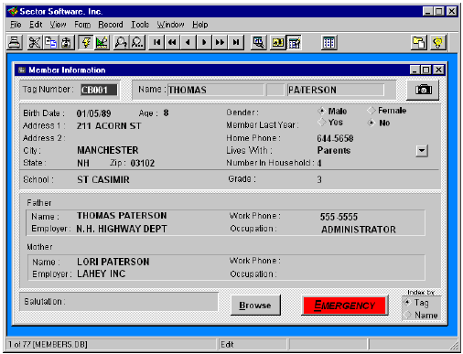The height and width of the screenshot is (354, 463).
Task: Open the File menu
Action: (x=16, y=25)
